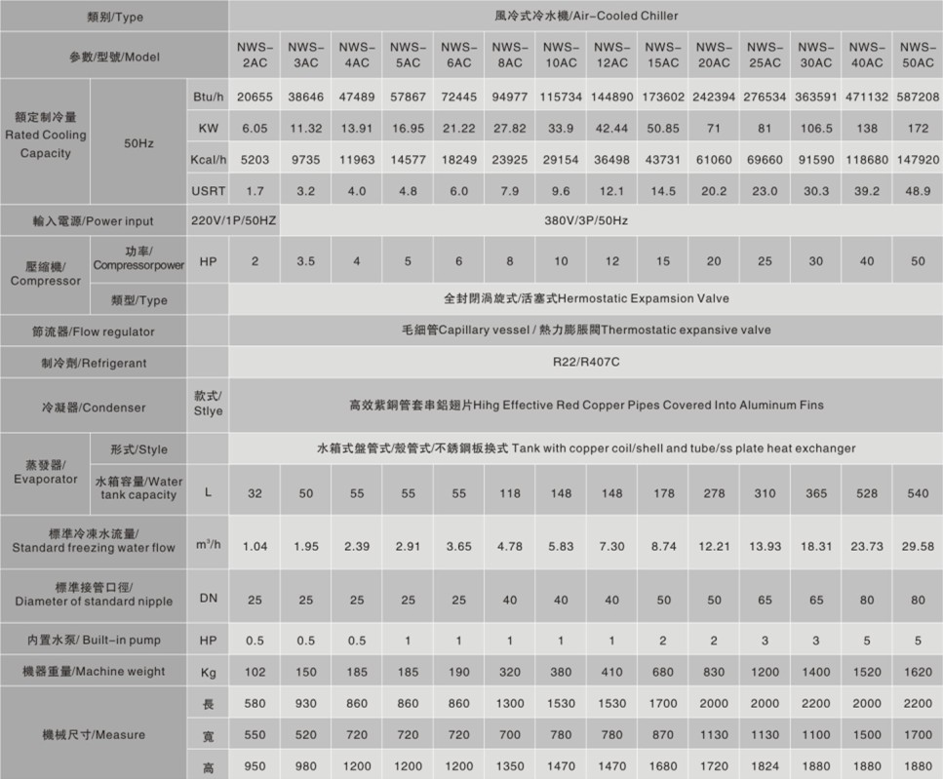Click the 380V/3P/50Hz power input cell
Viewport: 943px width, 779px height.
[x=585, y=221]
